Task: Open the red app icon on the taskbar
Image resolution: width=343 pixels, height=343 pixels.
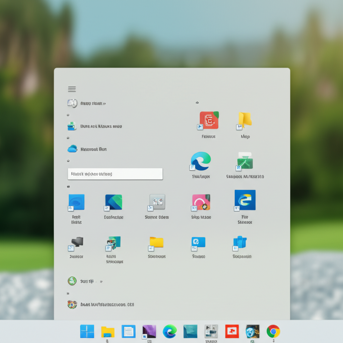Action: click(x=232, y=331)
